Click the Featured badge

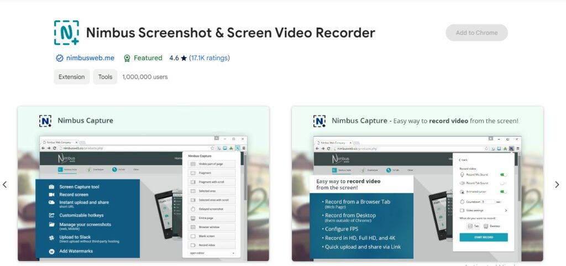coord(143,58)
